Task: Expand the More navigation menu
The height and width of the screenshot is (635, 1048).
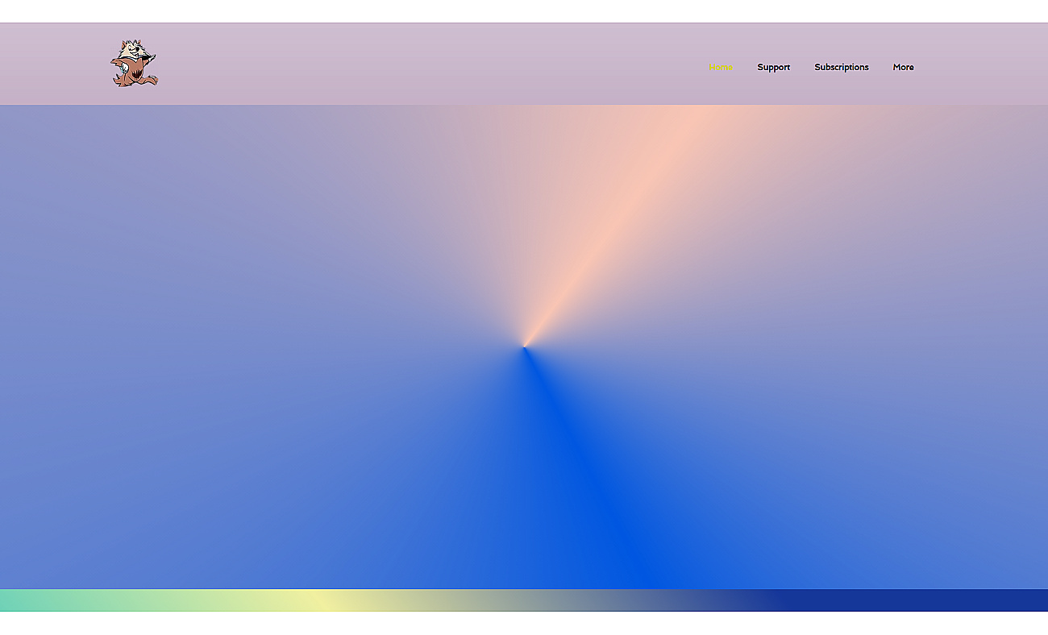Action: pos(903,67)
